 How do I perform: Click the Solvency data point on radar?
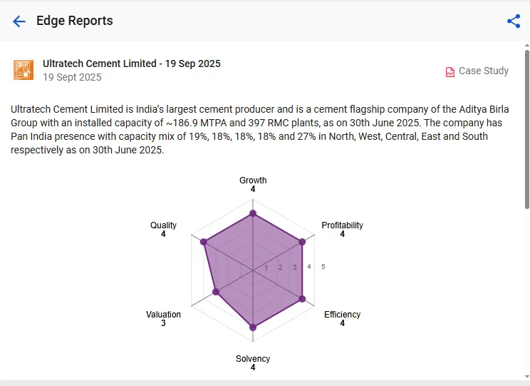click(x=253, y=327)
